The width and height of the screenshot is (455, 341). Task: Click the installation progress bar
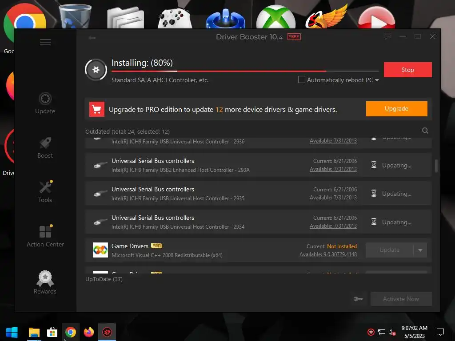(245, 71)
